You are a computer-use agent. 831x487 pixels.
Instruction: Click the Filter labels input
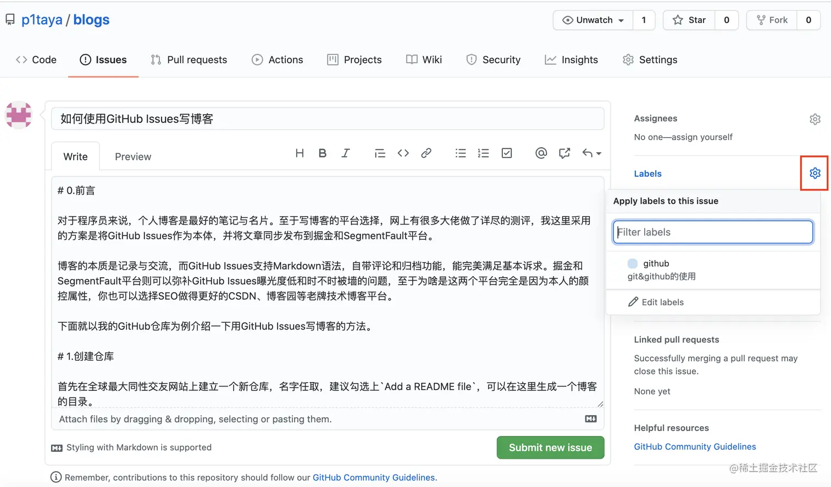pyautogui.click(x=713, y=232)
